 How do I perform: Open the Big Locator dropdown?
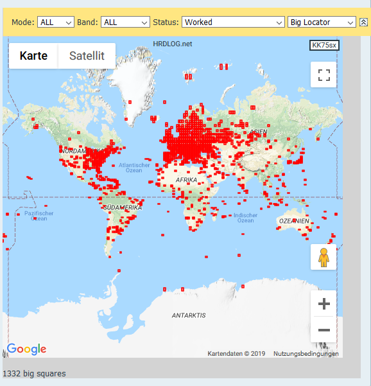322,22
